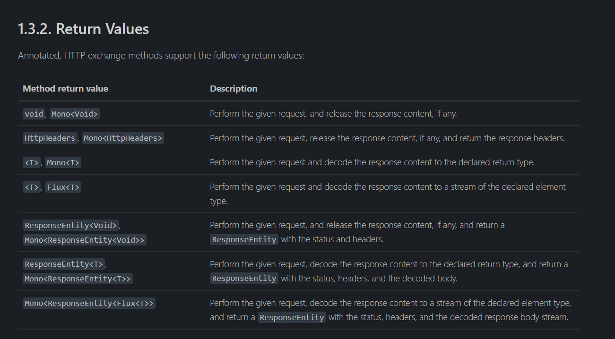
Task: Click the <T> label beside Mono<T>
Action: click(32, 163)
